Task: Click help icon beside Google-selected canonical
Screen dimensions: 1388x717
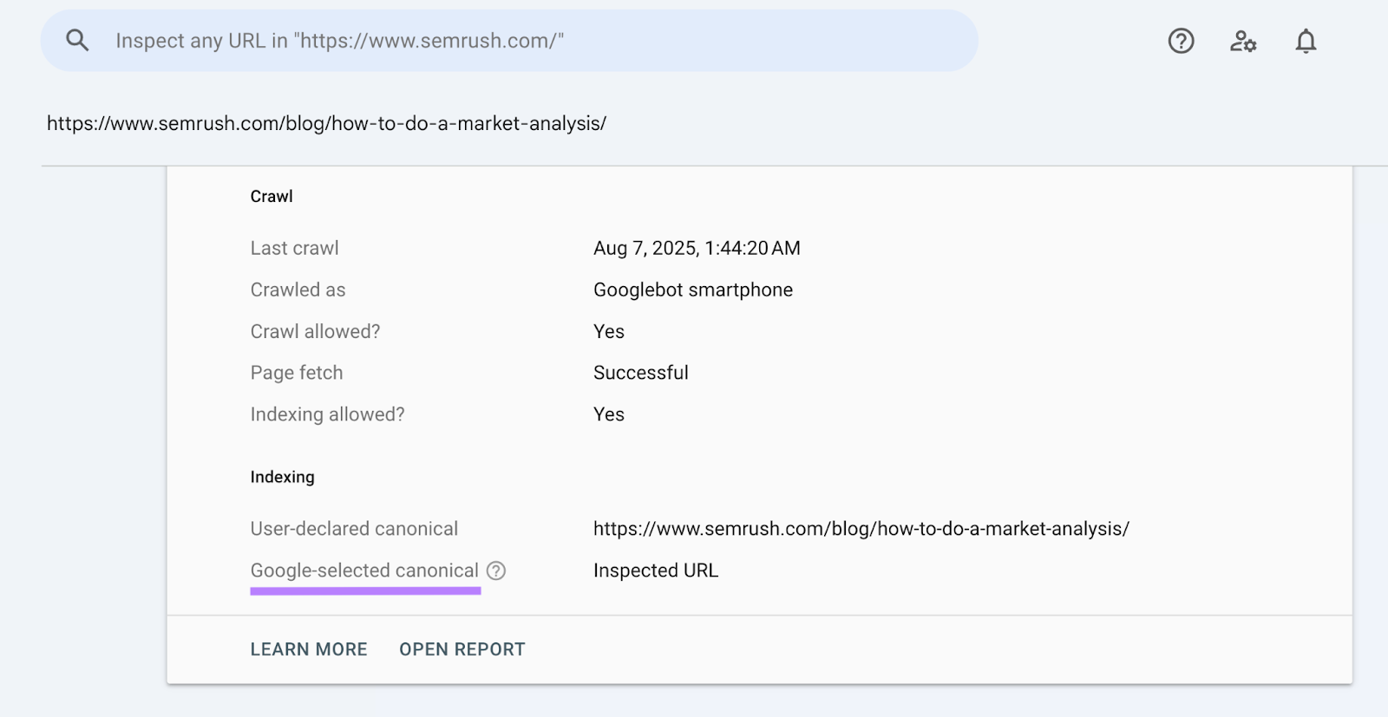Action: coord(496,570)
